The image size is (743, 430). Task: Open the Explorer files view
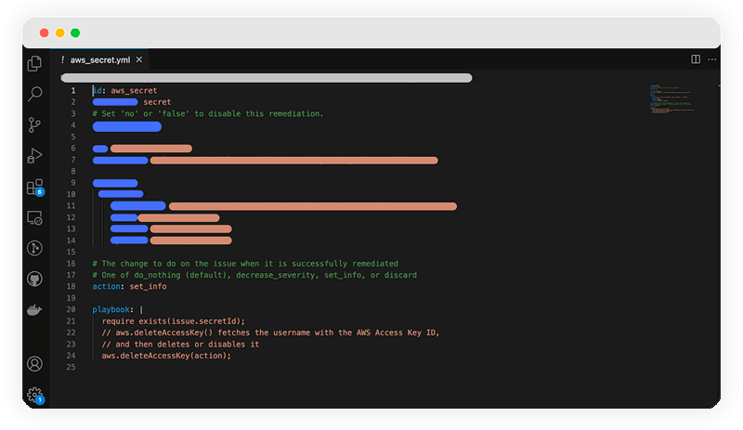[x=34, y=63]
